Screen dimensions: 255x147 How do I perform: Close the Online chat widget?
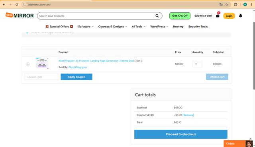click(x=251, y=139)
